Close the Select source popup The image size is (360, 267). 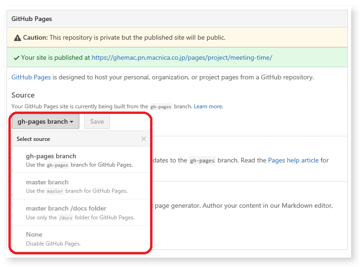click(144, 139)
